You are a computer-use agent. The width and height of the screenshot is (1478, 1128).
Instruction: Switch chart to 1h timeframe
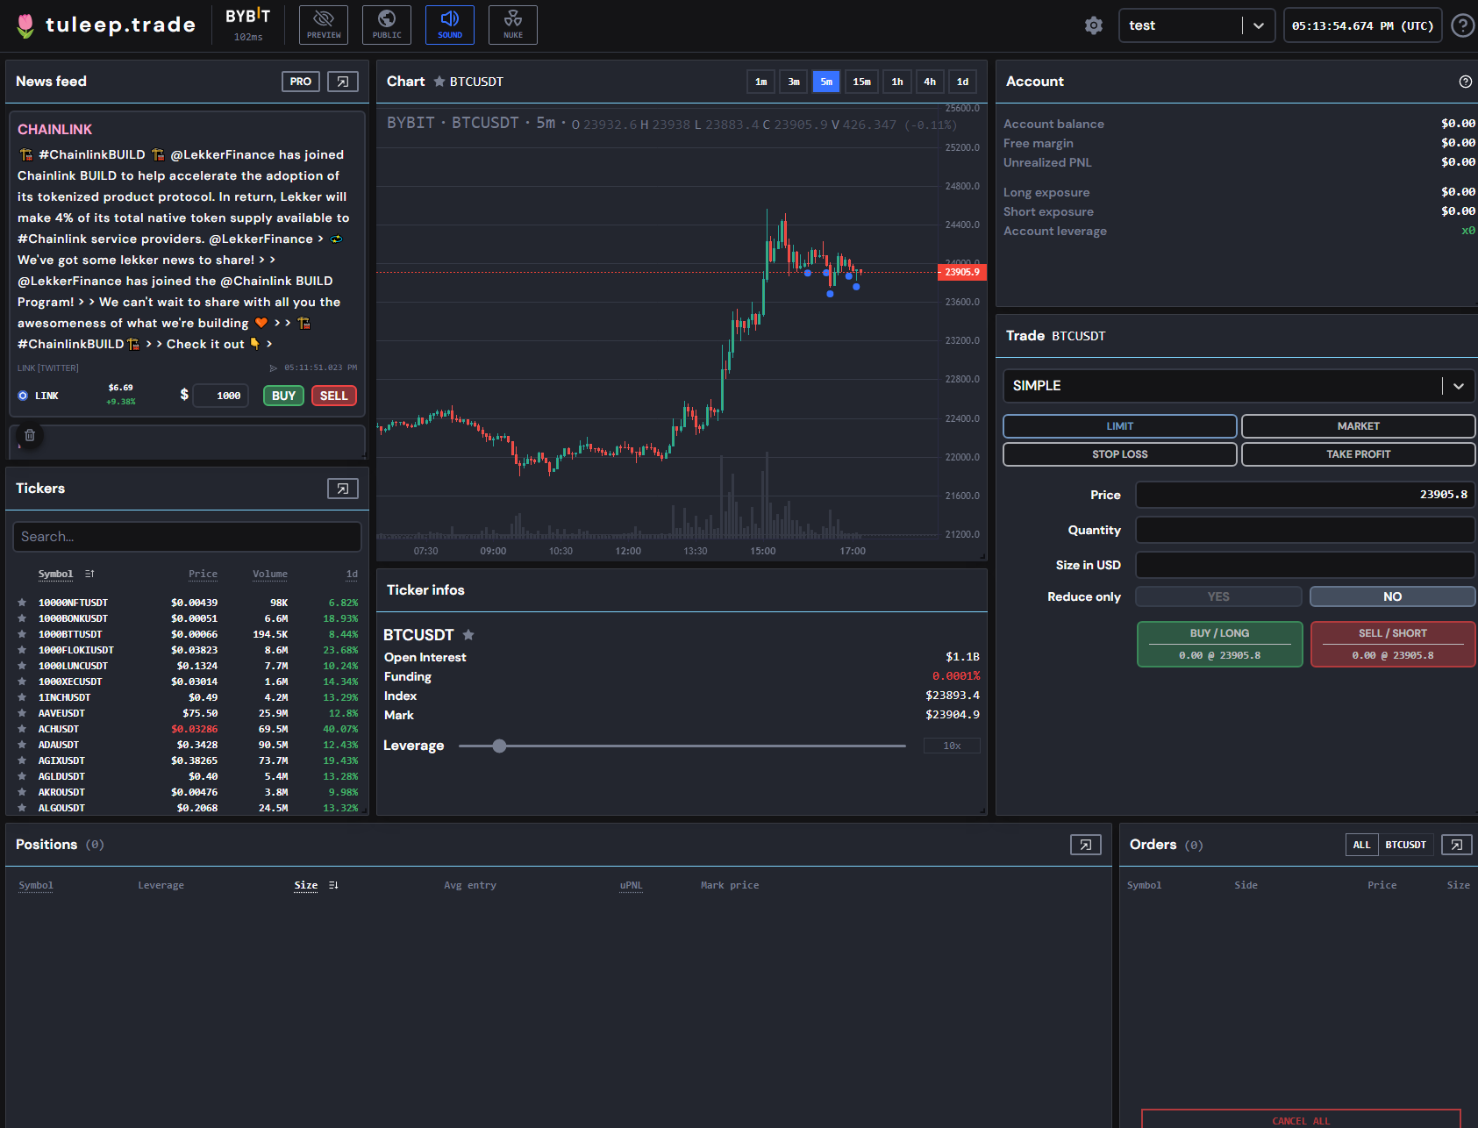click(897, 82)
